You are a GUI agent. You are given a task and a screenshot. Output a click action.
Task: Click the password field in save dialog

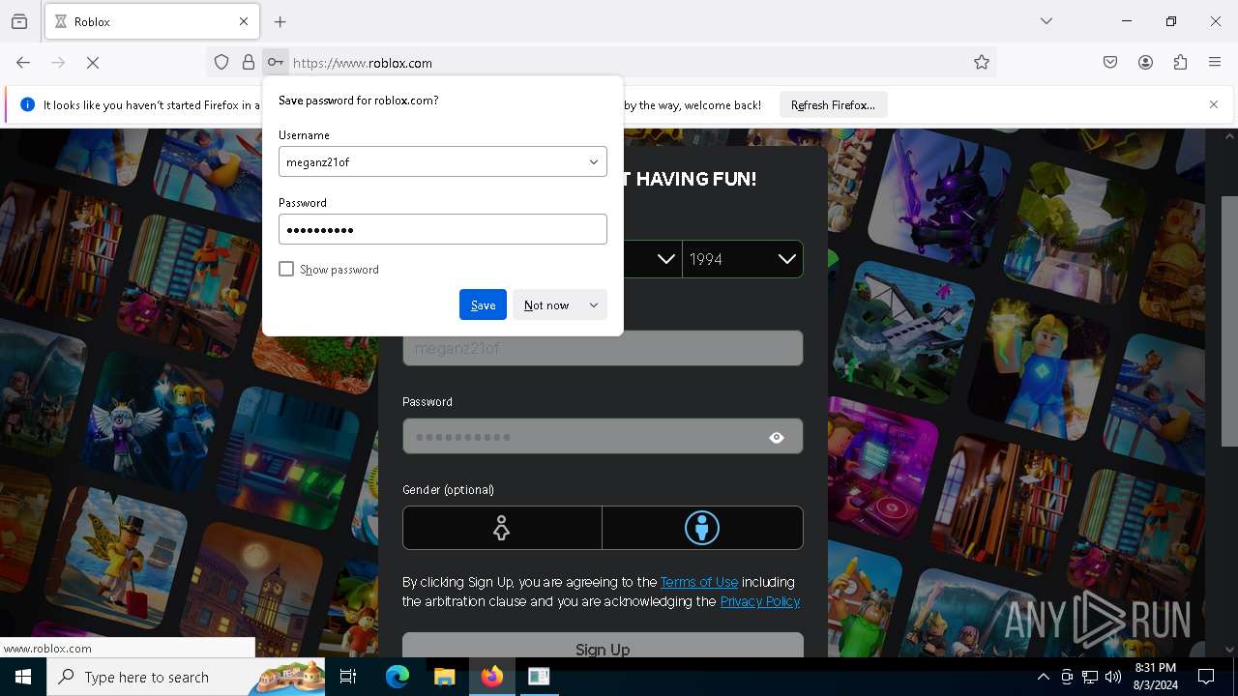point(443,229)
